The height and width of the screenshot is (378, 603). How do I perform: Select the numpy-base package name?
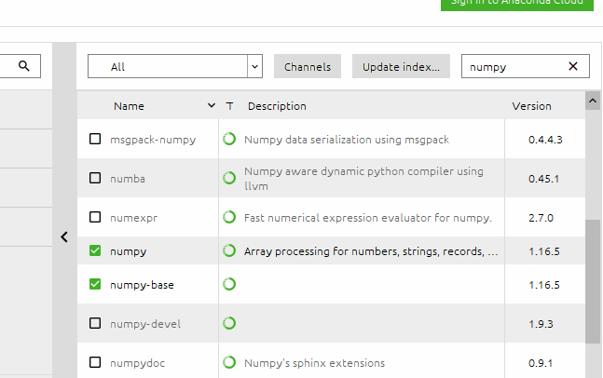tap(142, 285)
